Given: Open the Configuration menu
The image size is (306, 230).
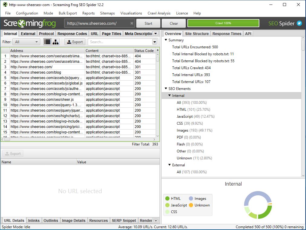Looking at the screenshot, I should coord(27,13).
